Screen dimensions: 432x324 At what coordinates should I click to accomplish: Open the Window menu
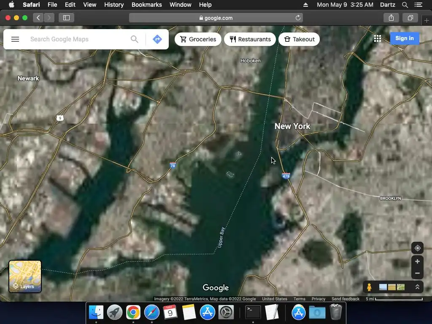point(181,5)
